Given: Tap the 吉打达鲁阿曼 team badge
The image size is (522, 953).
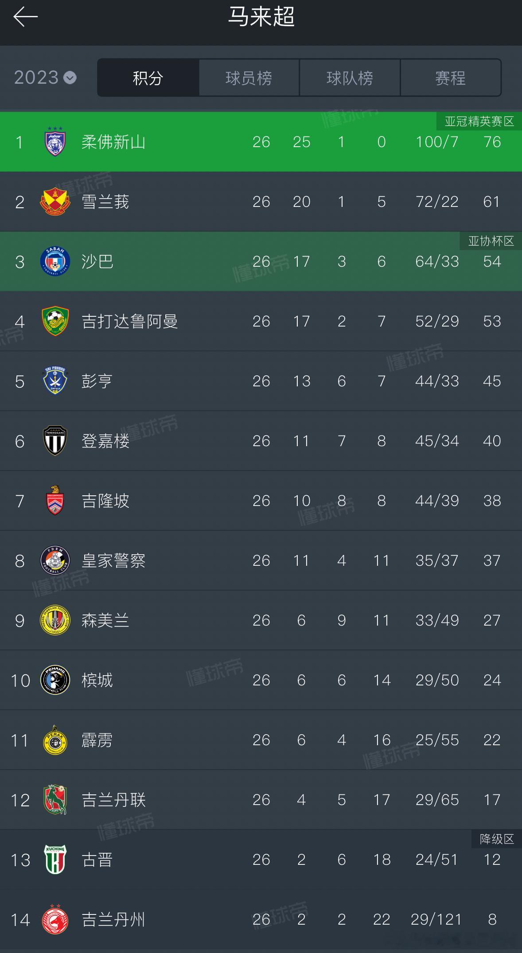Looking at the screenshot, I should 55,321.
